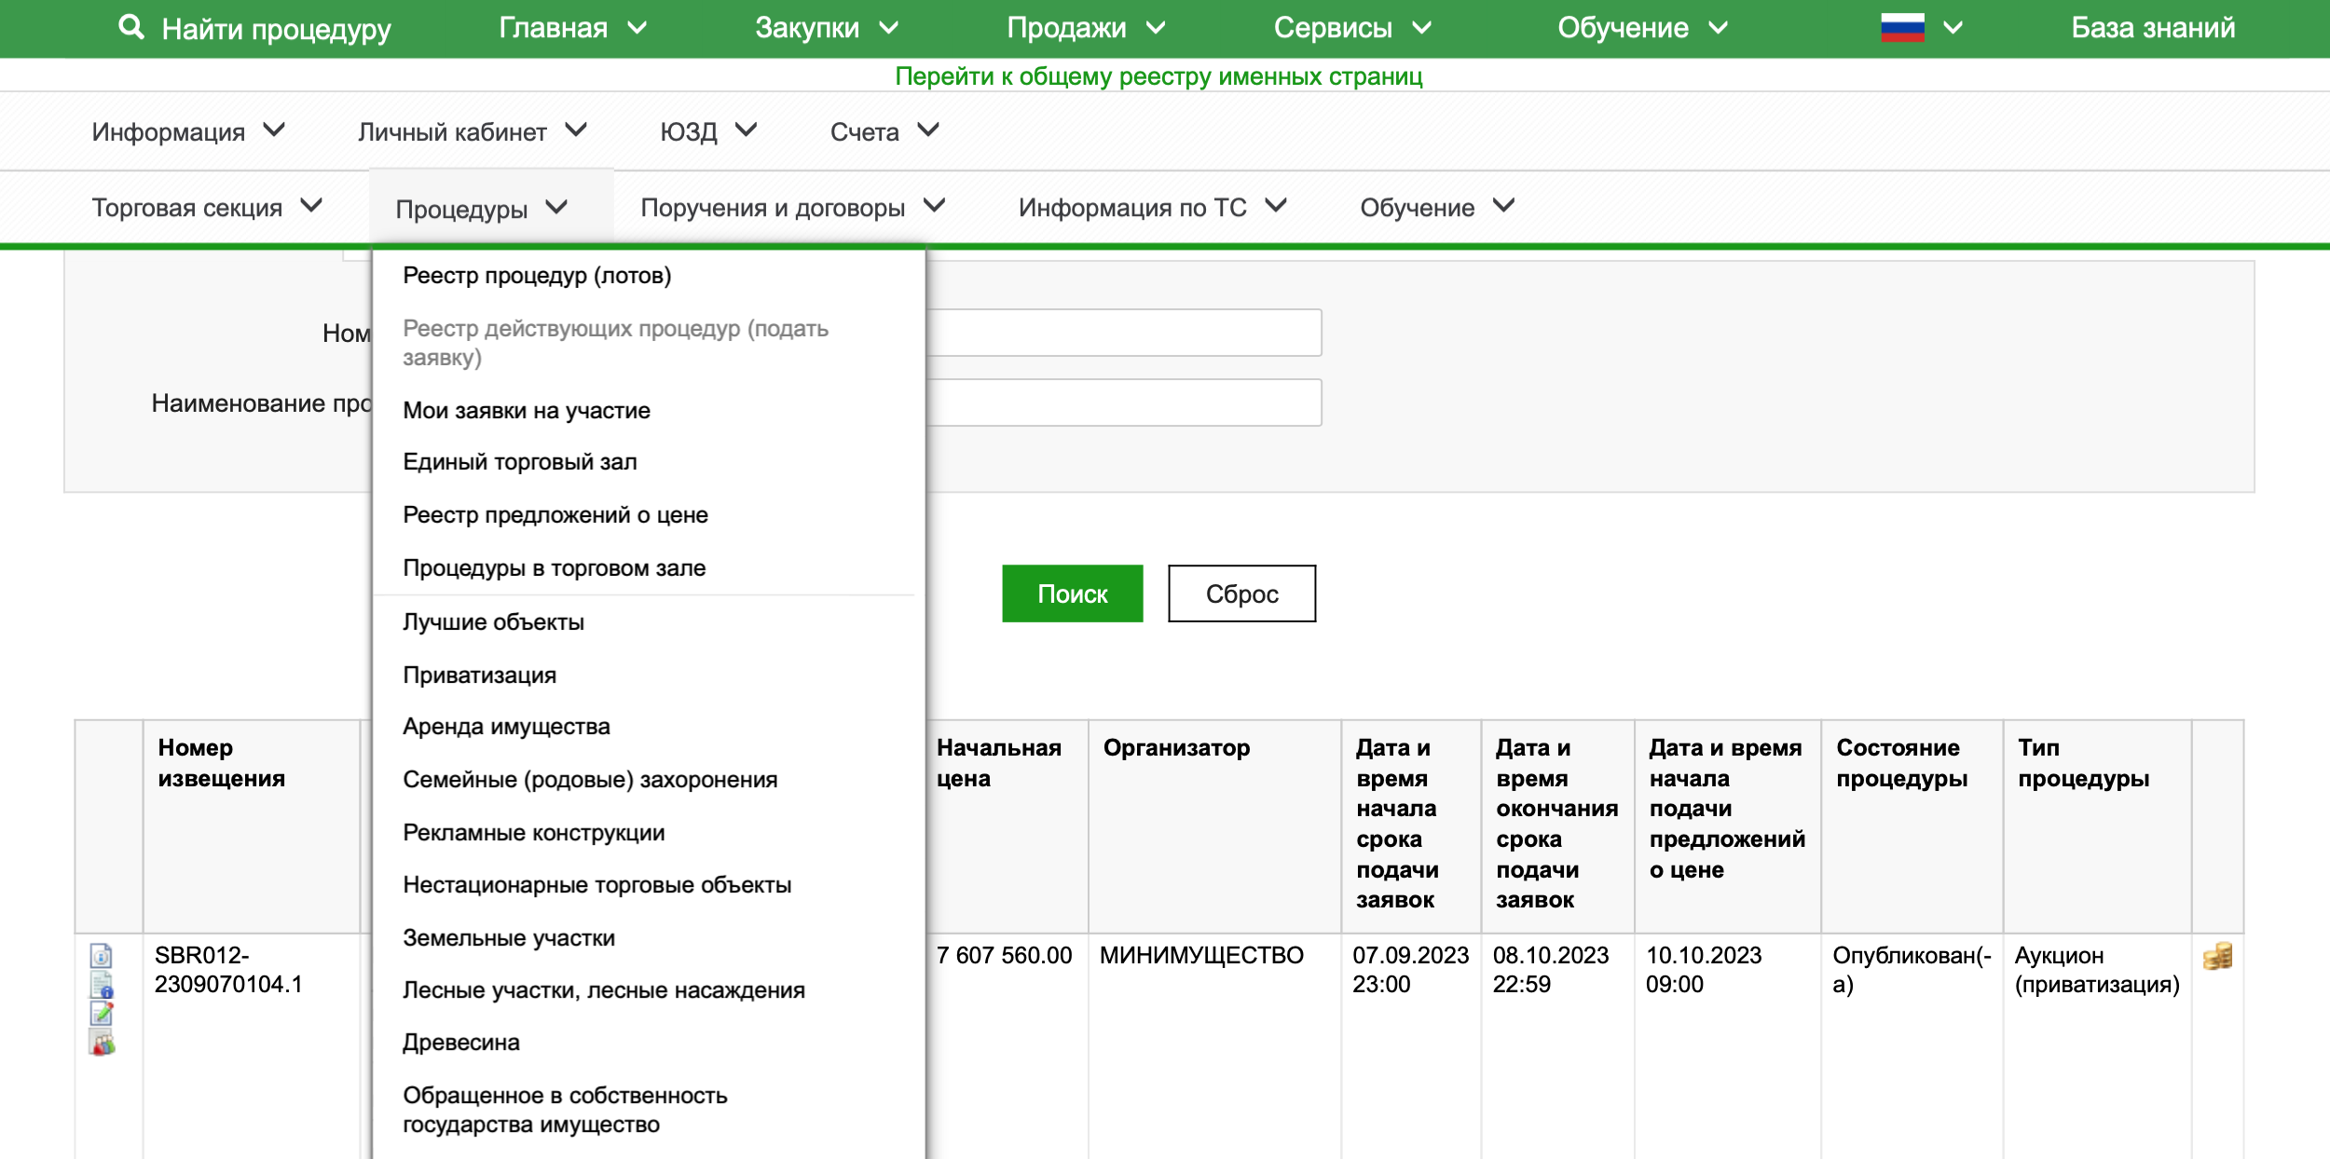Image resolution: width=2330 pixels, height=1159 pixels.
Task: Click notice number SBR012-2309070104.1
Action: click(228, 970)
